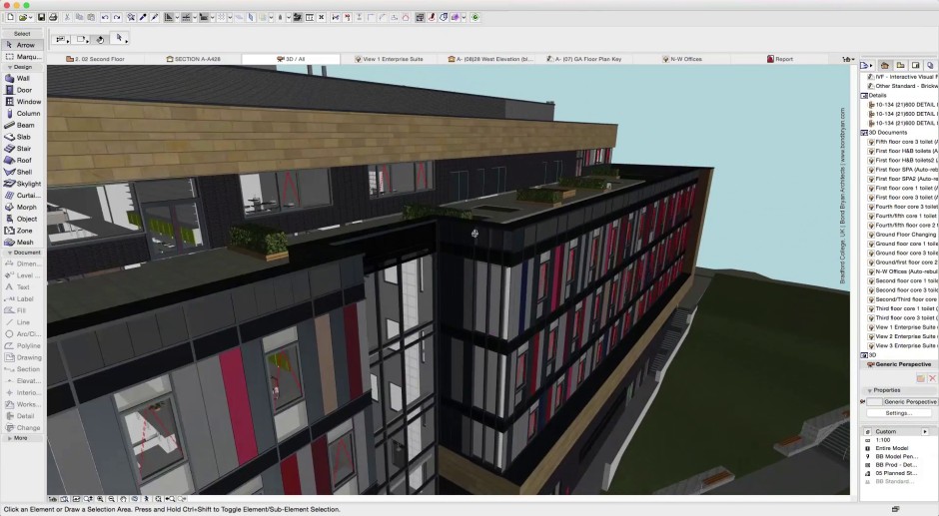939x516 pixels.
Task: Select the Beam tool
Action: 22,125
